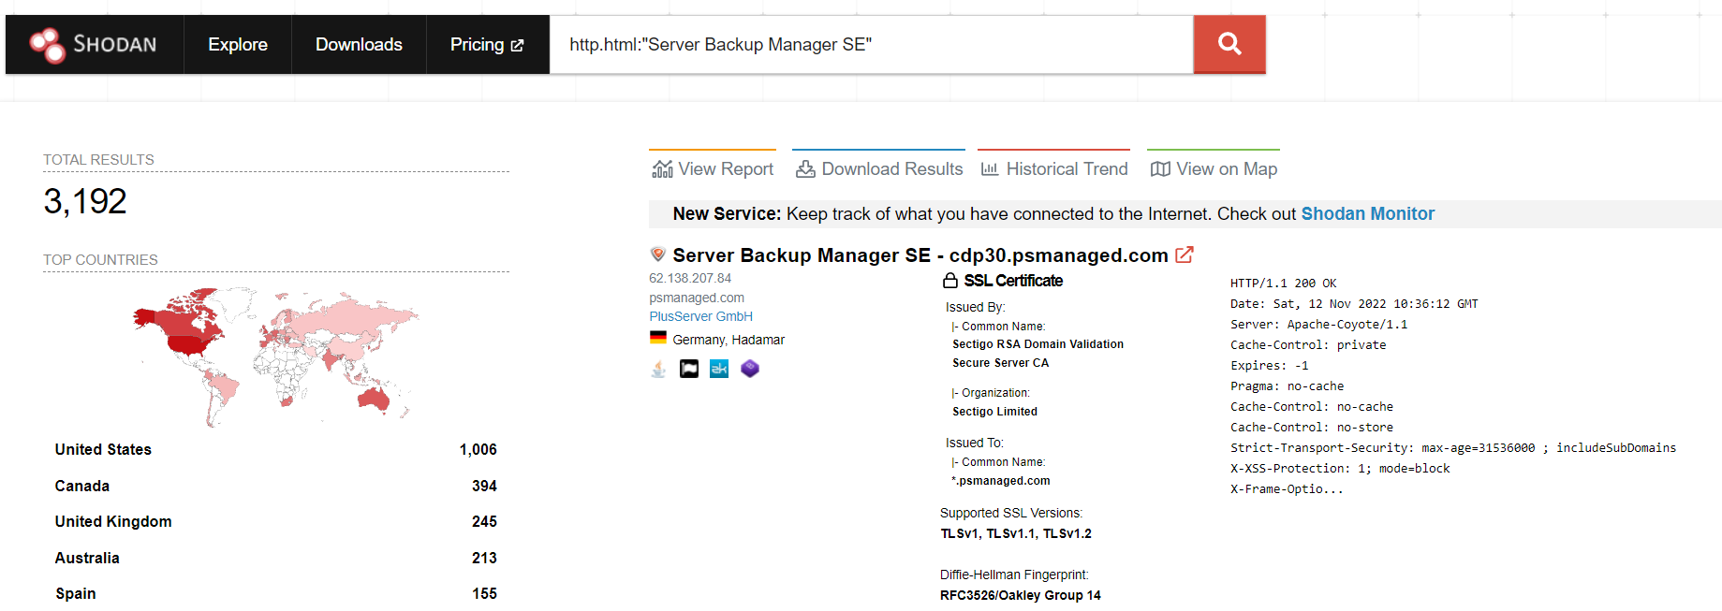
Task: Click the Java technology icon
Action: tap(659, 369)
